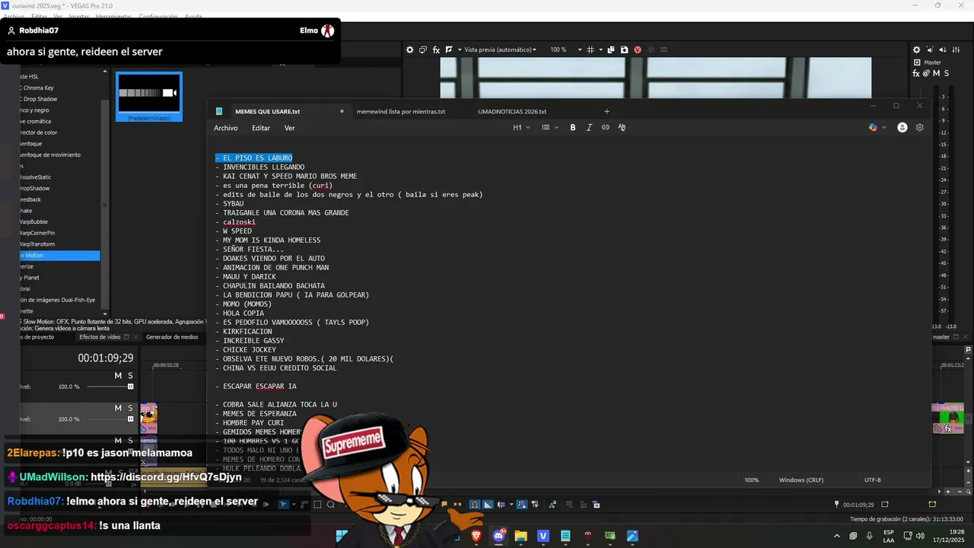
Task: Toggle the split-screen view flag icon in preview
Action: (449, 49)
